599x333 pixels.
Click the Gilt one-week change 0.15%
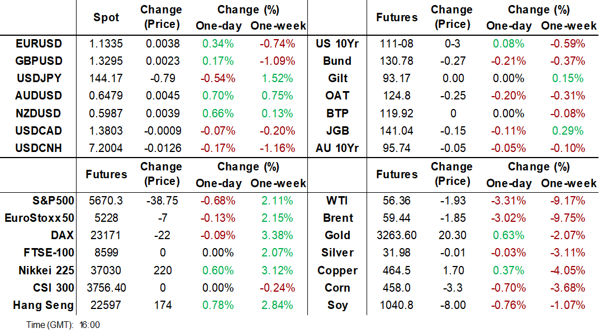569,79
